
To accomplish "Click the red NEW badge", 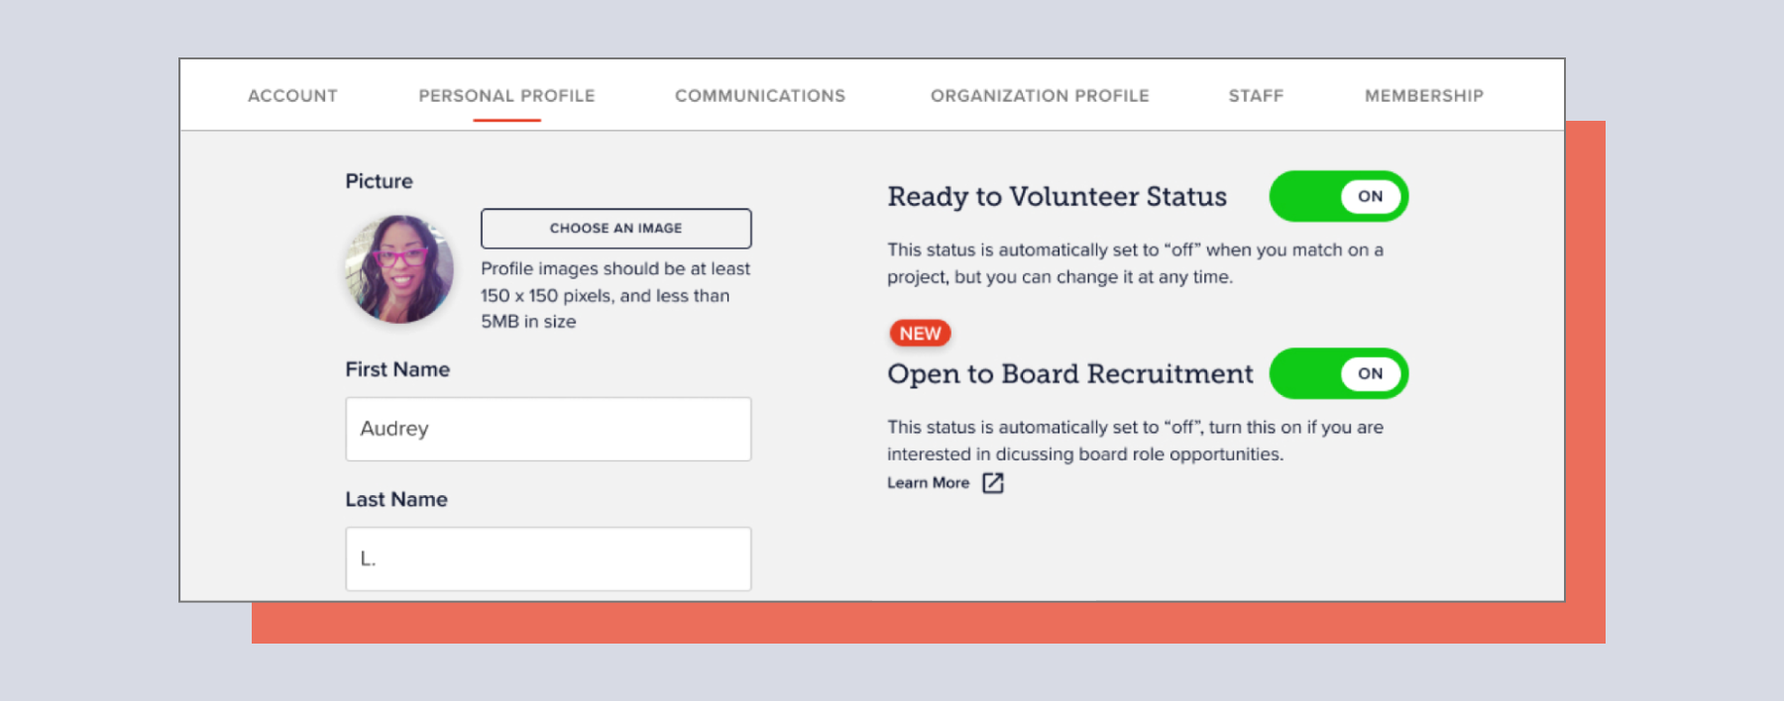I will click(920, 334).
